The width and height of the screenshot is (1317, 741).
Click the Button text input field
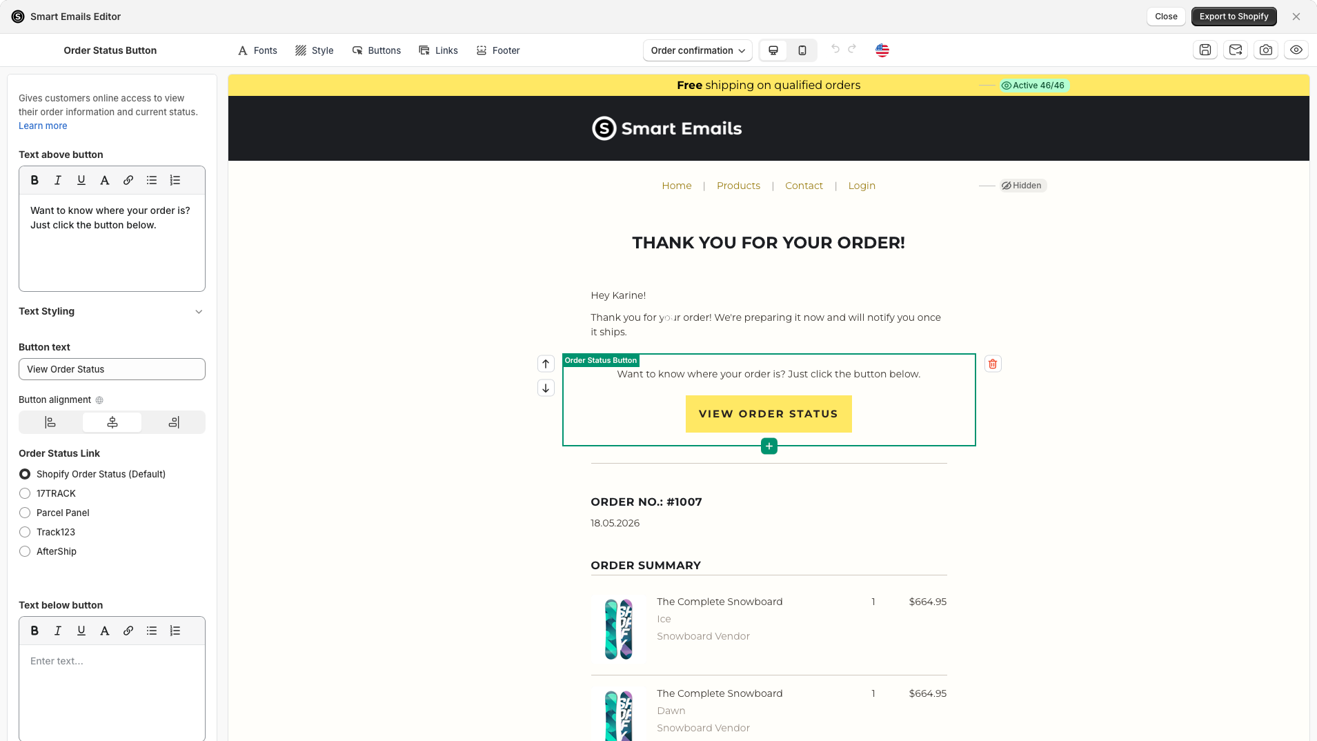click(x=112, y=369)
